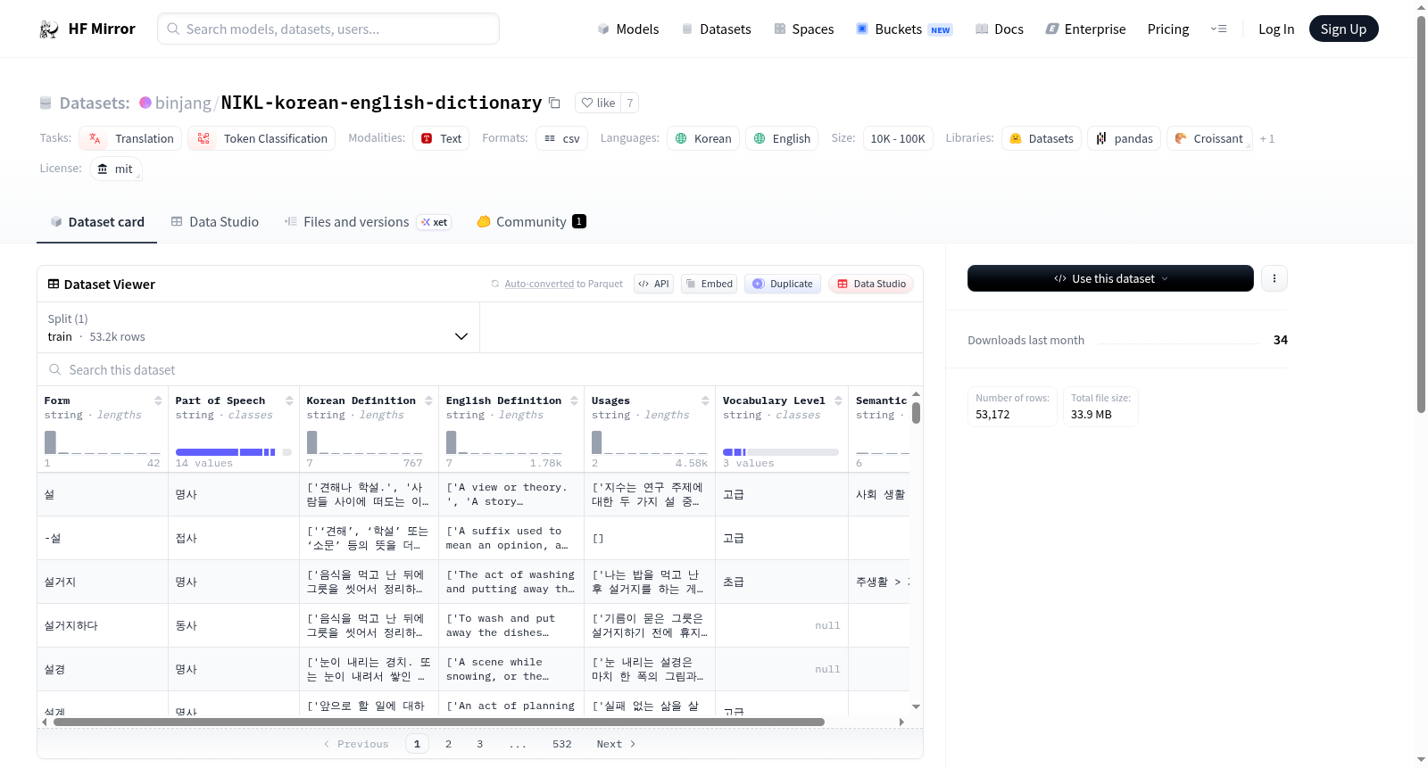Copy dataset name with the copy icon
The image size is (1428, 768).
click(x=554, y=103)
